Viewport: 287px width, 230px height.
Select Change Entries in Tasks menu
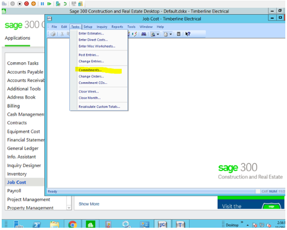tap(91, 61)
